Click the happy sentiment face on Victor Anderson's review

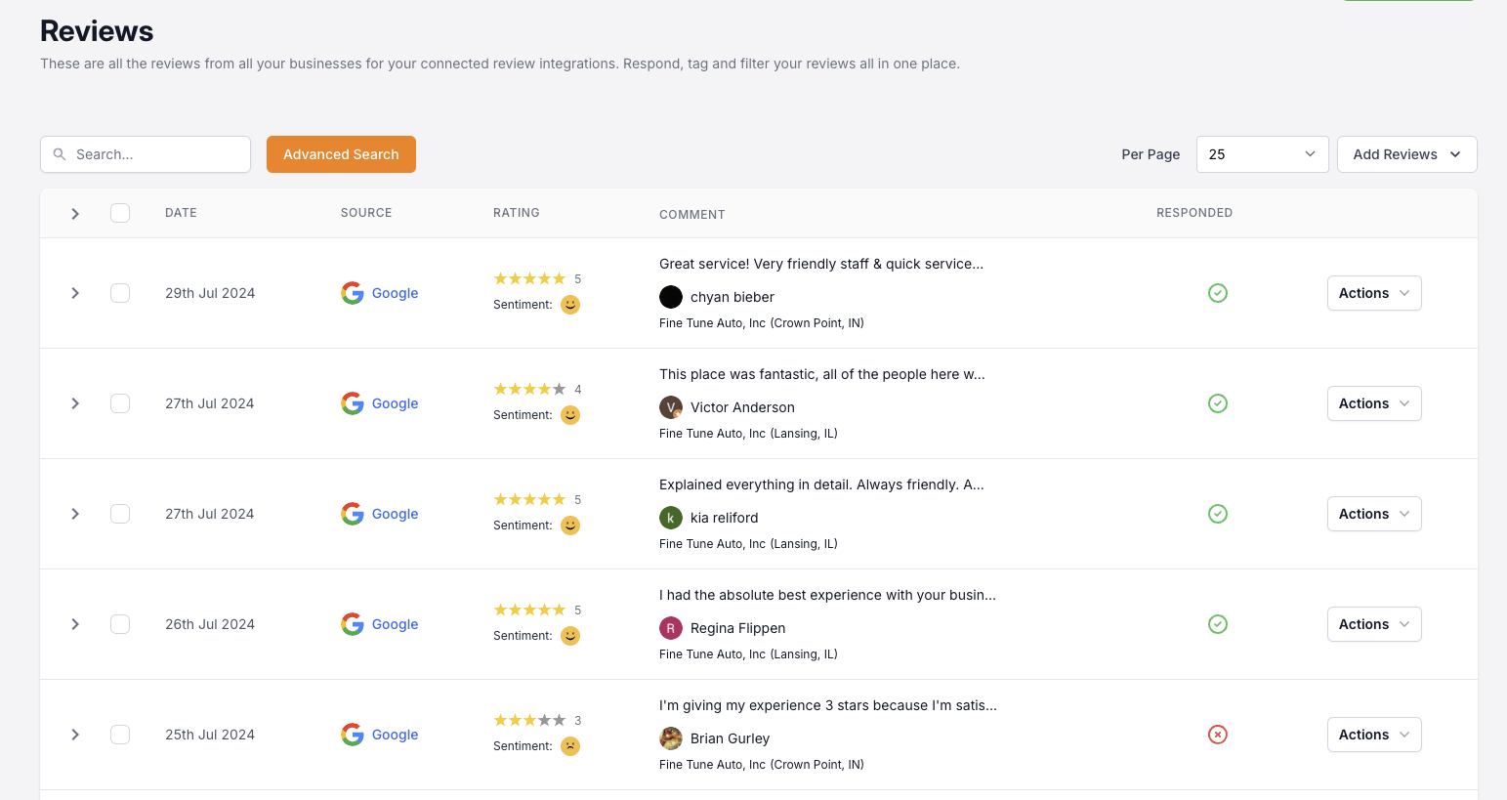pyautogui.click(x=570, y=415)
